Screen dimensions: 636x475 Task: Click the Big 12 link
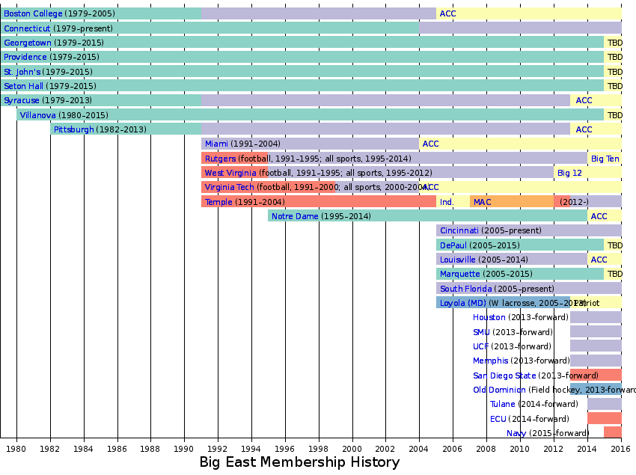pyautogui.click(x=569, y=173)
